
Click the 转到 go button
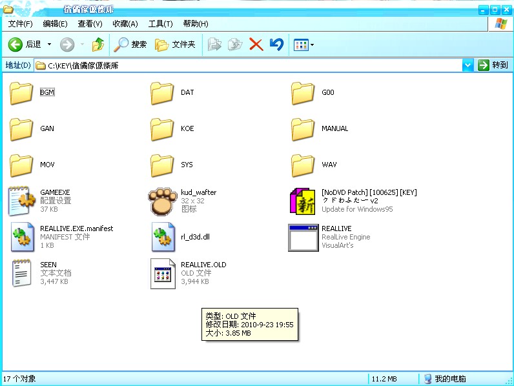point(493,65)
